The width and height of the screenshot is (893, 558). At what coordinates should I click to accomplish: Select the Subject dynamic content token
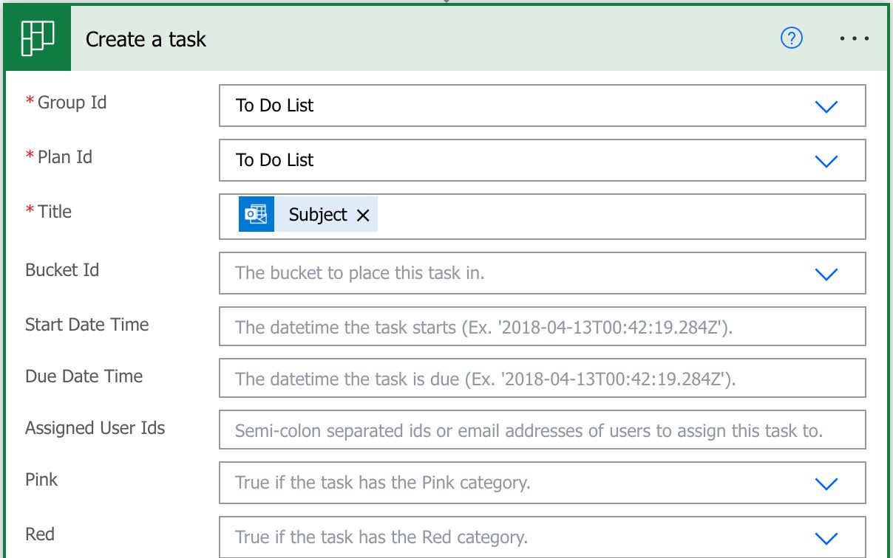point(308,215)
